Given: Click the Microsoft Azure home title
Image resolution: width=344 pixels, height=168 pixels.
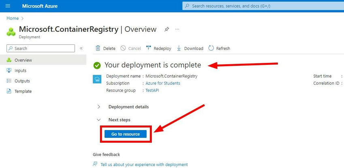Looking at the screenshot, I should tap(40, 6).
